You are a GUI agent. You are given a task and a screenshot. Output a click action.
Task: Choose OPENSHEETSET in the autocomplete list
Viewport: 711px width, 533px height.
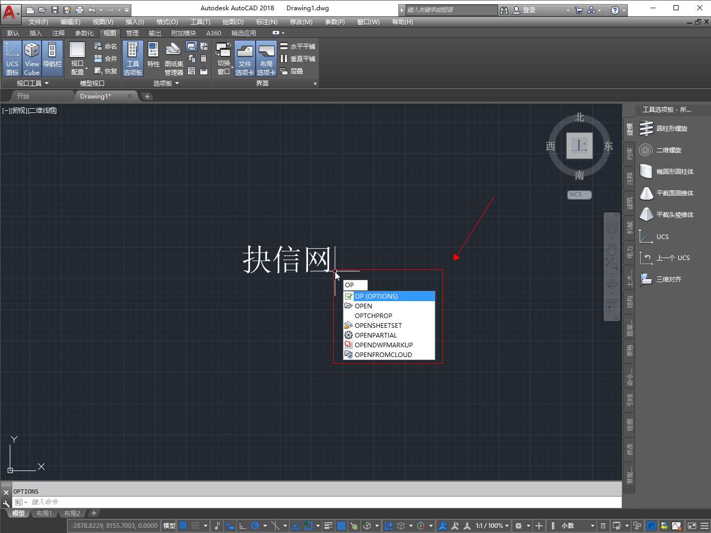click(378, 326)
